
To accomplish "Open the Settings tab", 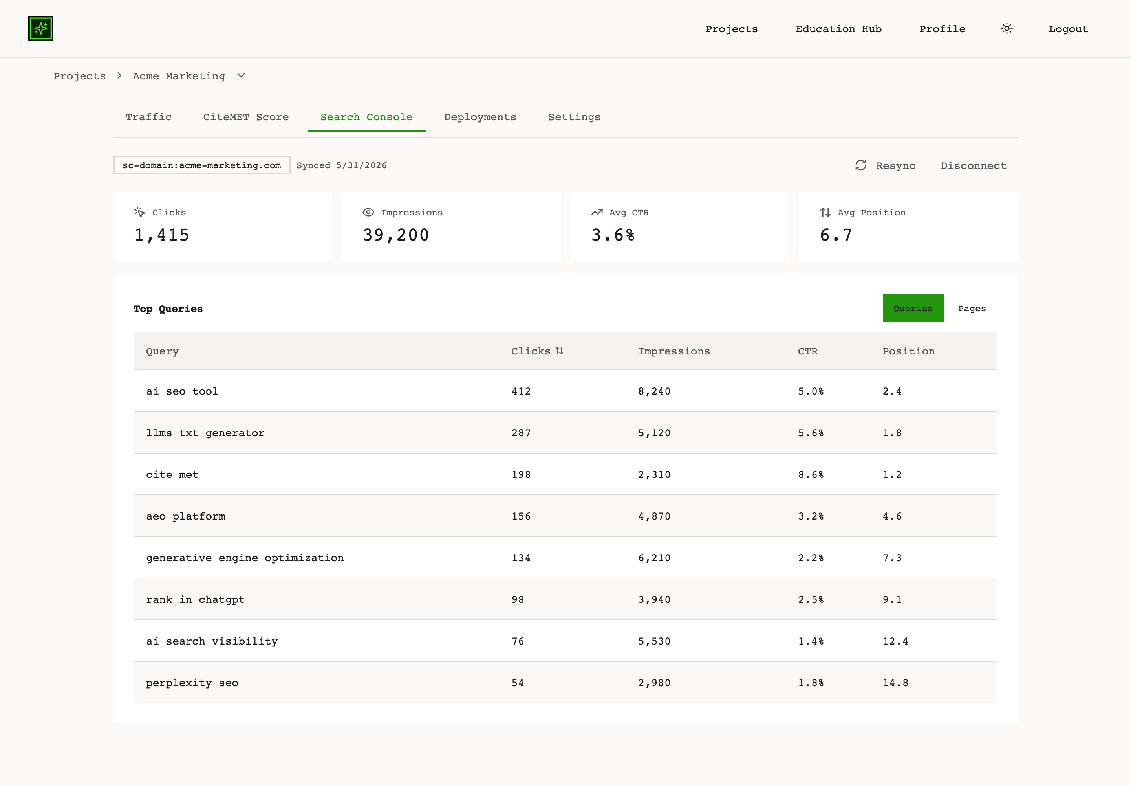I will [x=575, y=117].
